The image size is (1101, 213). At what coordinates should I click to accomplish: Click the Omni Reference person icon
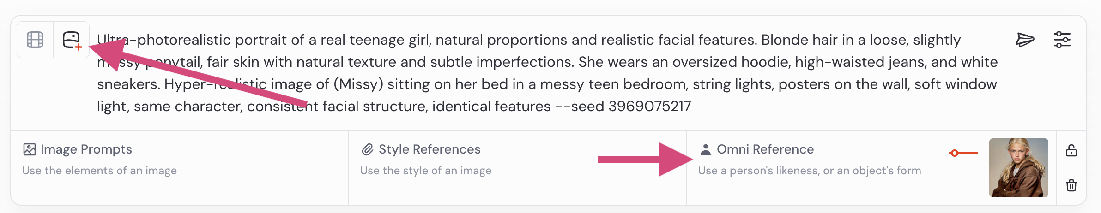705,149
